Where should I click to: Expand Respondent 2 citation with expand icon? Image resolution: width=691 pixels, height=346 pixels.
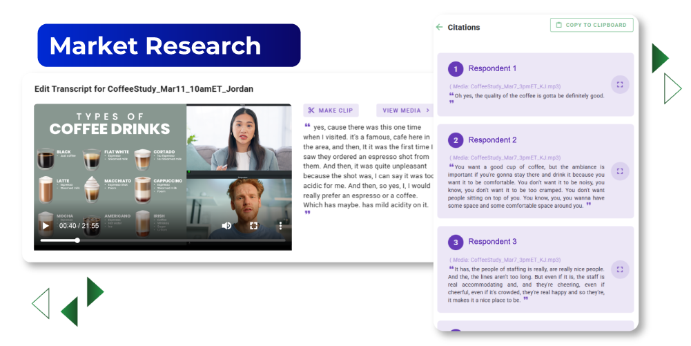tap(620, 171)
